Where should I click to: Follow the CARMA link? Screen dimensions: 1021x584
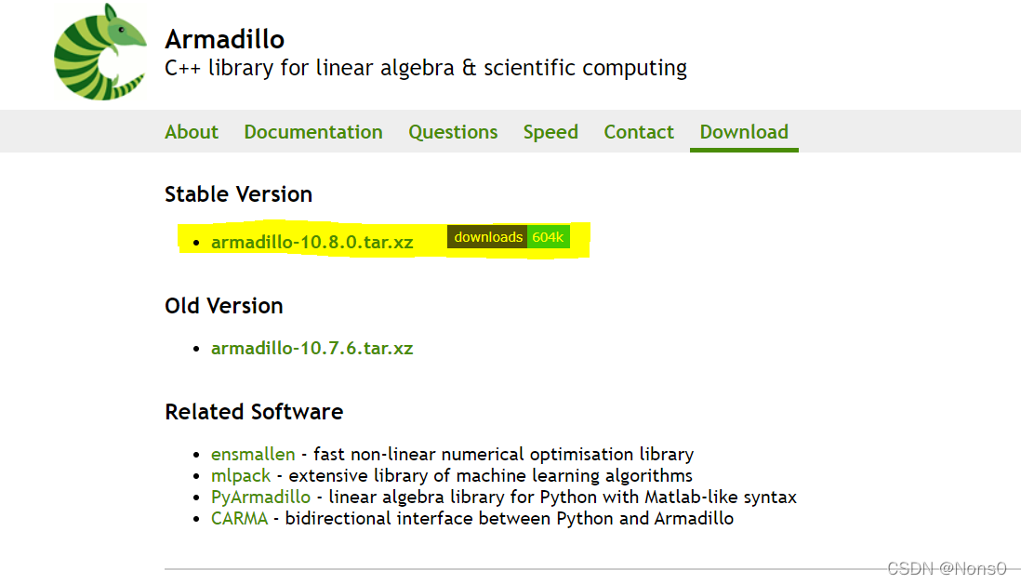coord(239,519)
